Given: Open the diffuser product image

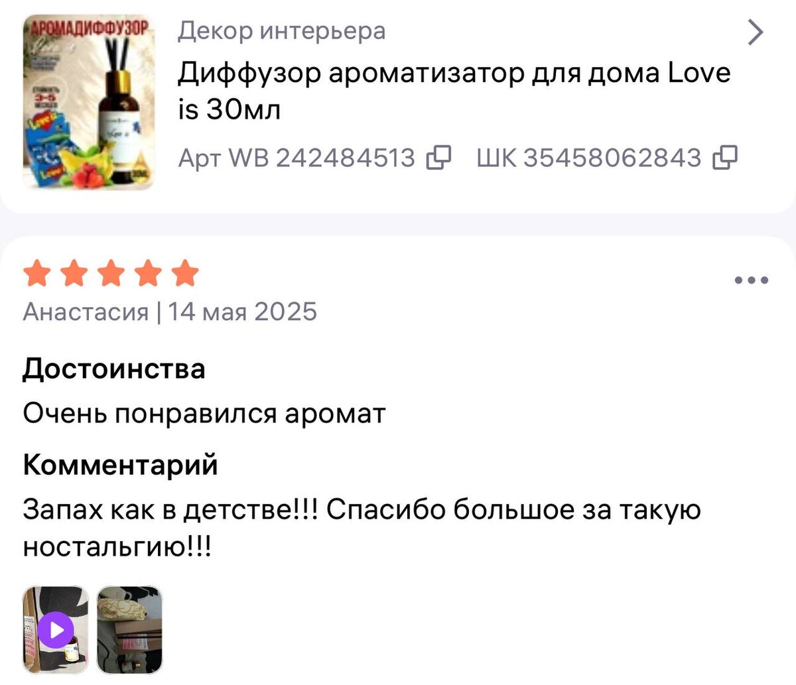Looking at the screenshot, I should 89,102.
